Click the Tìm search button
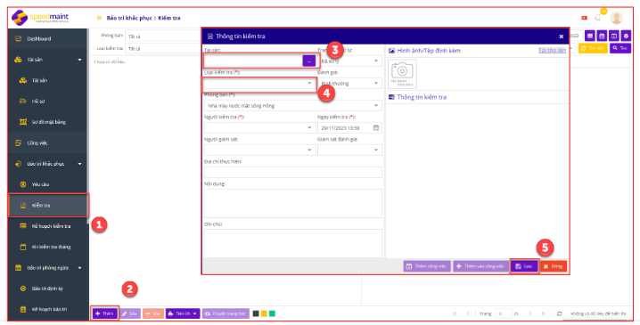The image size is (640, 325). click(x=620, y=48)
